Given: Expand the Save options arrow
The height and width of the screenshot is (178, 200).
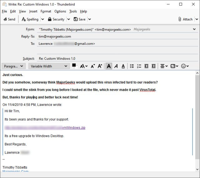Looking at the screenshot, I should (x=90, y=19).
